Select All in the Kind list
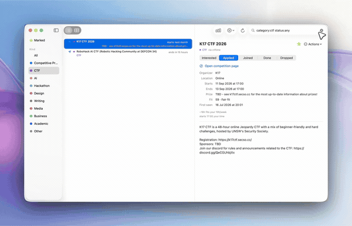The height and width of the screenshot is (226, 352). [44, 55]
